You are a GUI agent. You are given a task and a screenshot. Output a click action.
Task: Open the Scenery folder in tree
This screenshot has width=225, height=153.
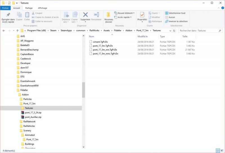[x=27, y=130]
